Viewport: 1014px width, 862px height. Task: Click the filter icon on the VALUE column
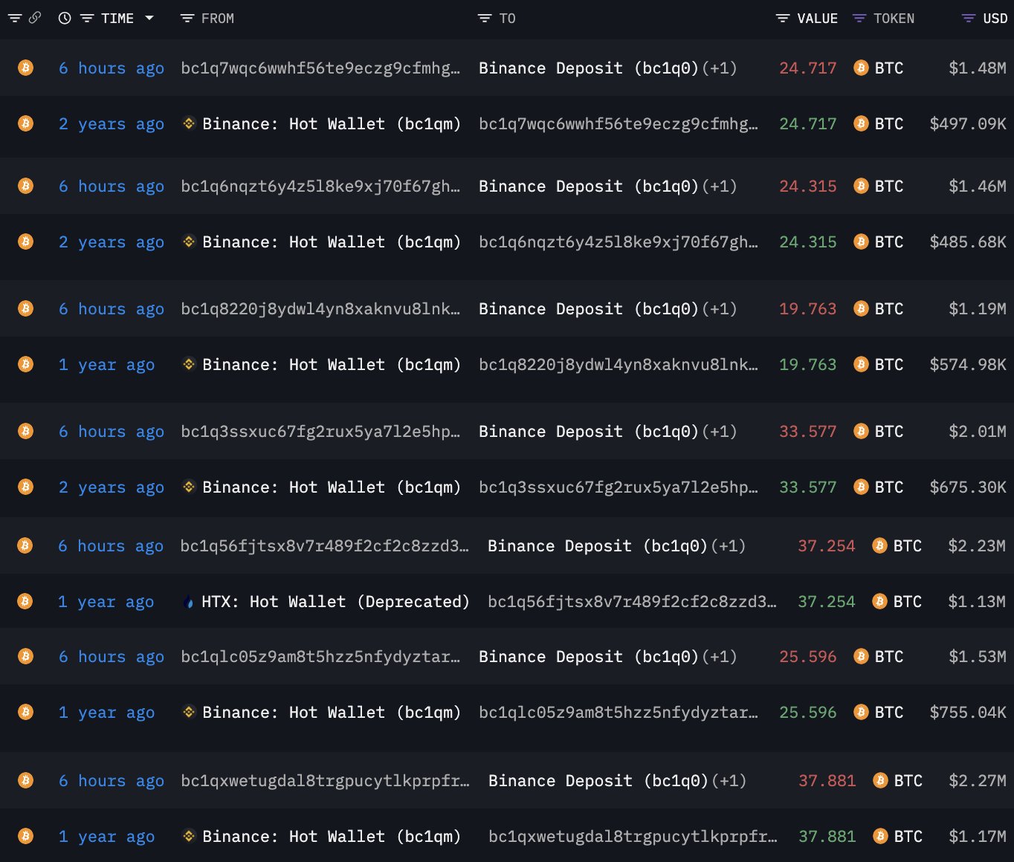coord(781,19)
